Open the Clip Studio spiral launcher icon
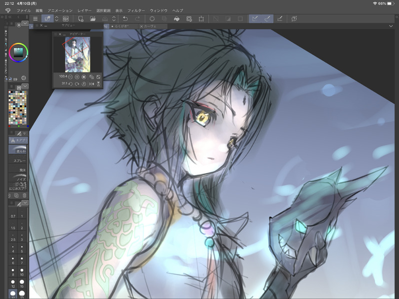This screenshot has width=399, height=299. click(x=65, y=18)
